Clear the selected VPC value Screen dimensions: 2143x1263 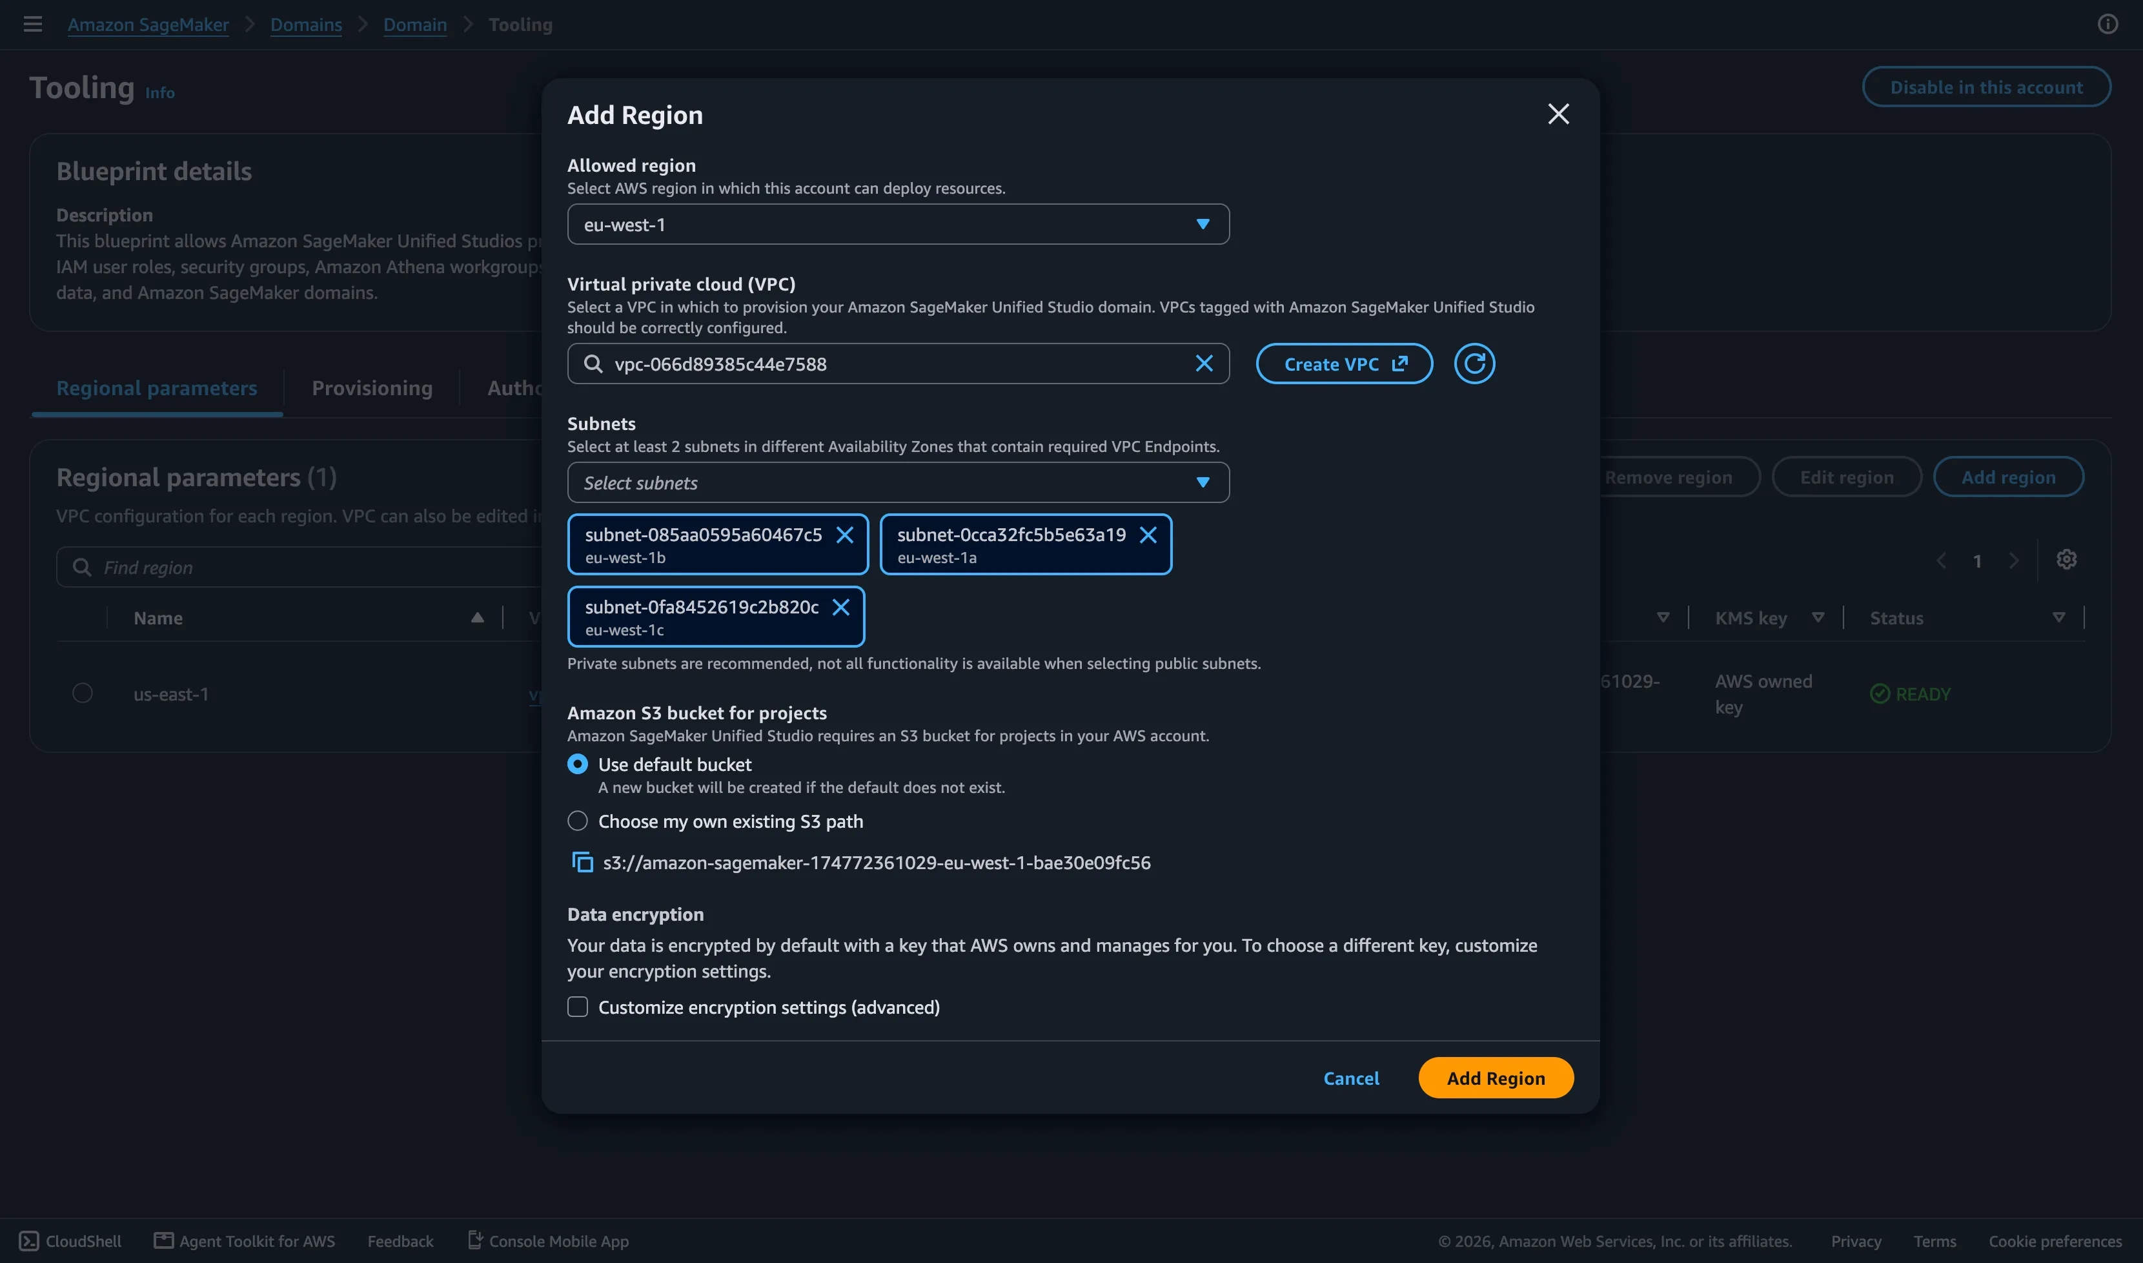[1204, 364]
